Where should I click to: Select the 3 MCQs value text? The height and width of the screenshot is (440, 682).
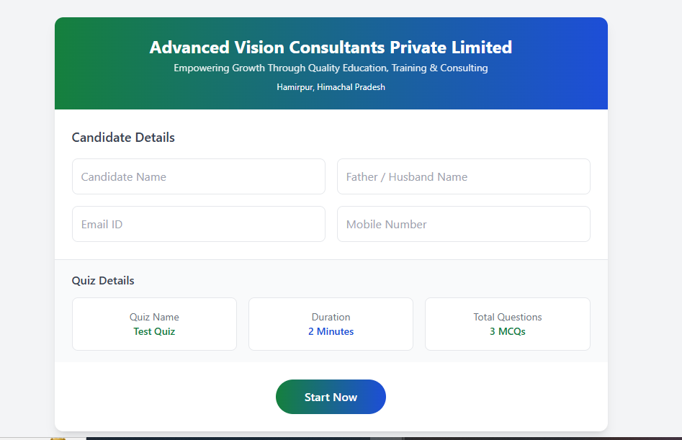[507, 332]
